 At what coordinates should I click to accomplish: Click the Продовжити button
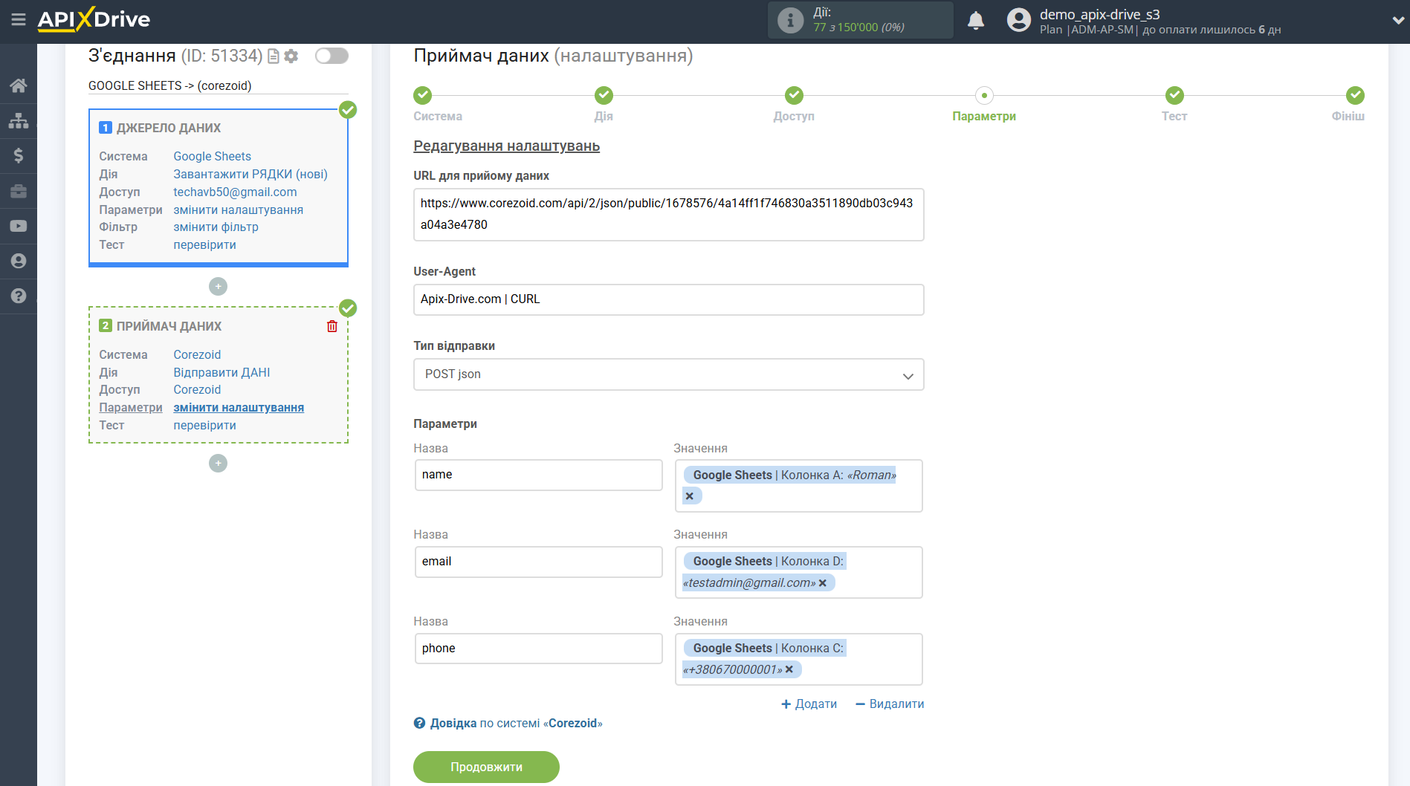point(486,767)
